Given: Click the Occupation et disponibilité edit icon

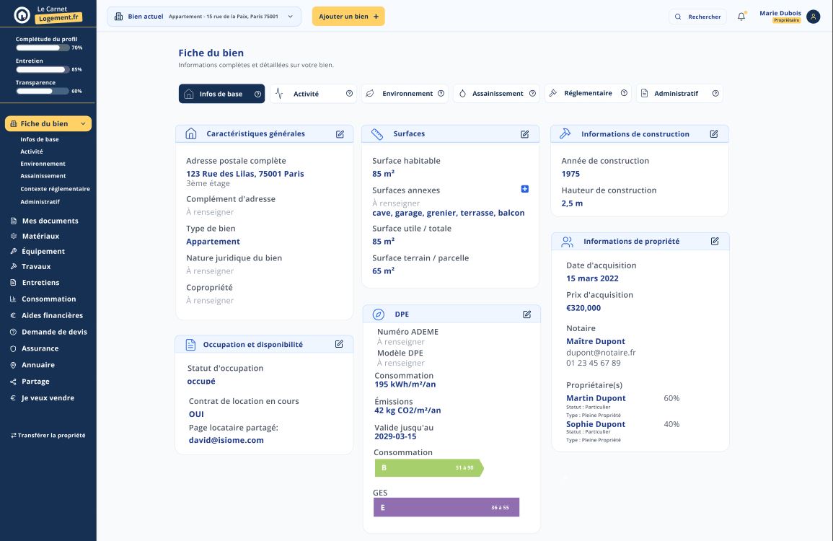Looking at the screenshot, I should pos(339,344).
